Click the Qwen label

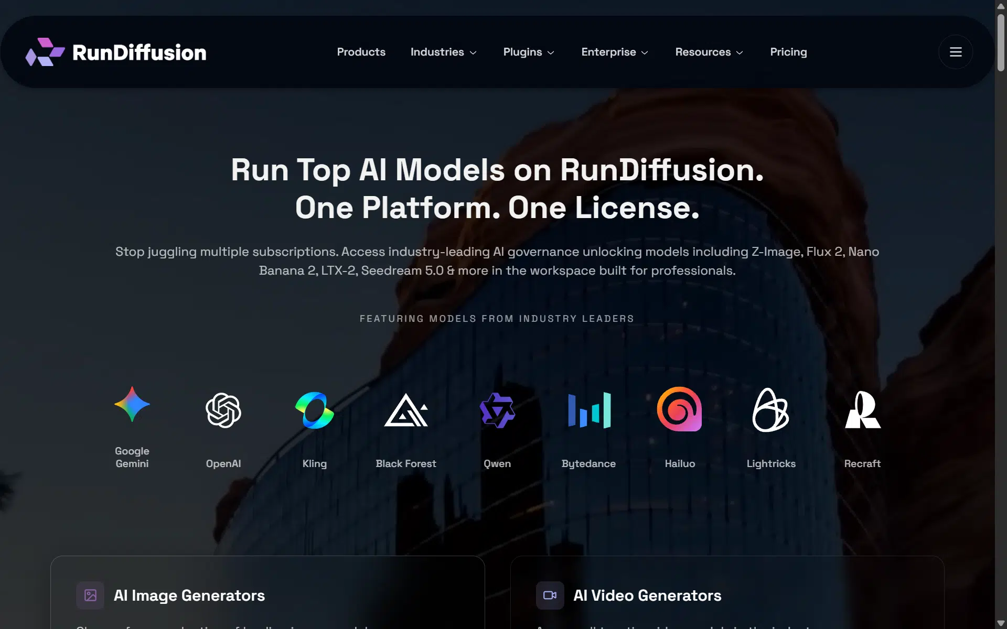(x=497, y=463)
